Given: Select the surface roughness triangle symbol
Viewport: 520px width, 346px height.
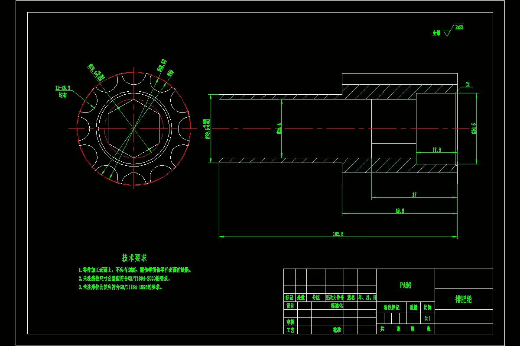Looking at the screenshot, I should (447, 33).
